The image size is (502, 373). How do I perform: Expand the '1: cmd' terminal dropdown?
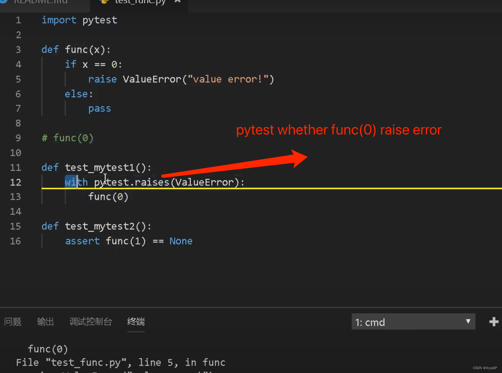click(x=413, y=322)
